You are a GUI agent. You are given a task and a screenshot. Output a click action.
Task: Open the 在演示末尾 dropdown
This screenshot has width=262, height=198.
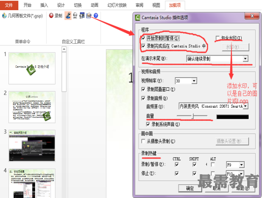point(217,59)
